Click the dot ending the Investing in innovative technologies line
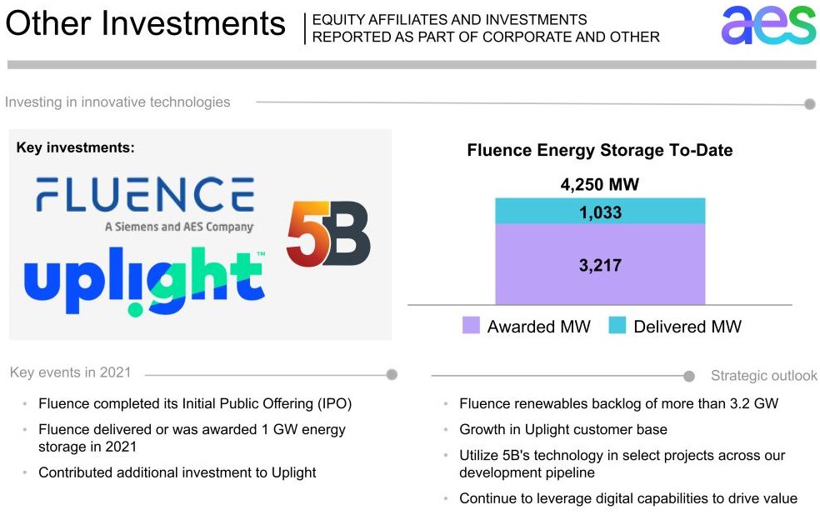The image size is (820, 530). tap(809, 104)
